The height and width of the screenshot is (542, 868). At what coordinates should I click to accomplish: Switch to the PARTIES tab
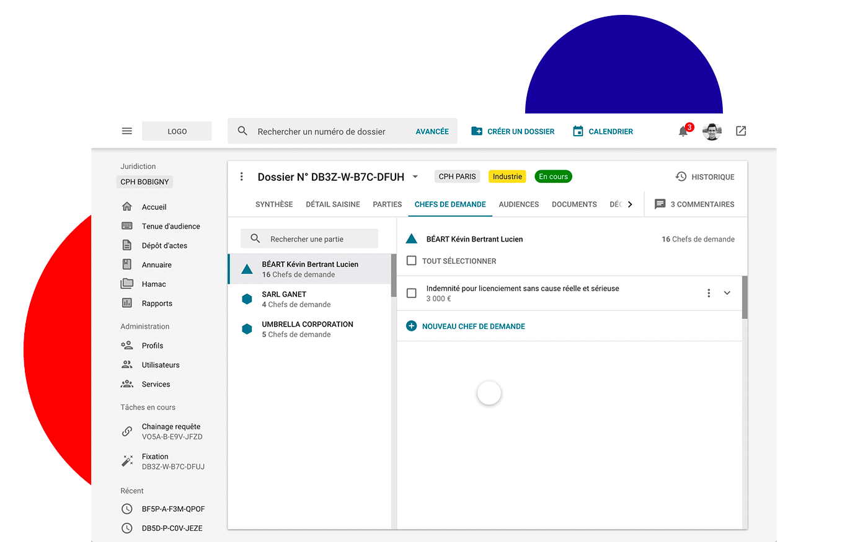(387, 204)
